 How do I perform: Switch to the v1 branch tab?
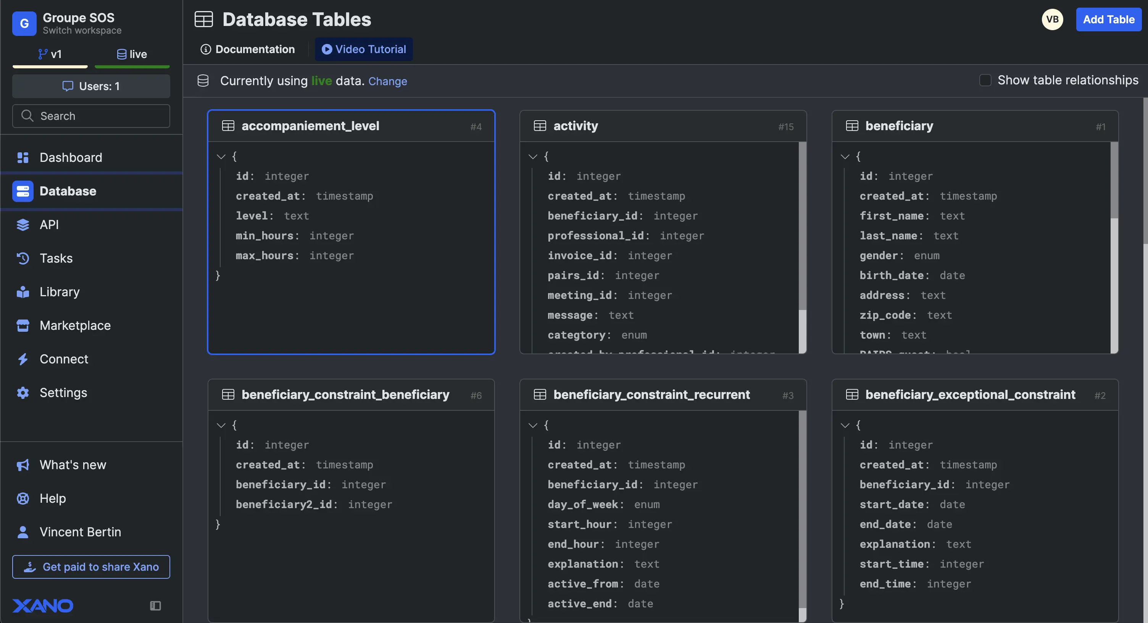(50, 54)
